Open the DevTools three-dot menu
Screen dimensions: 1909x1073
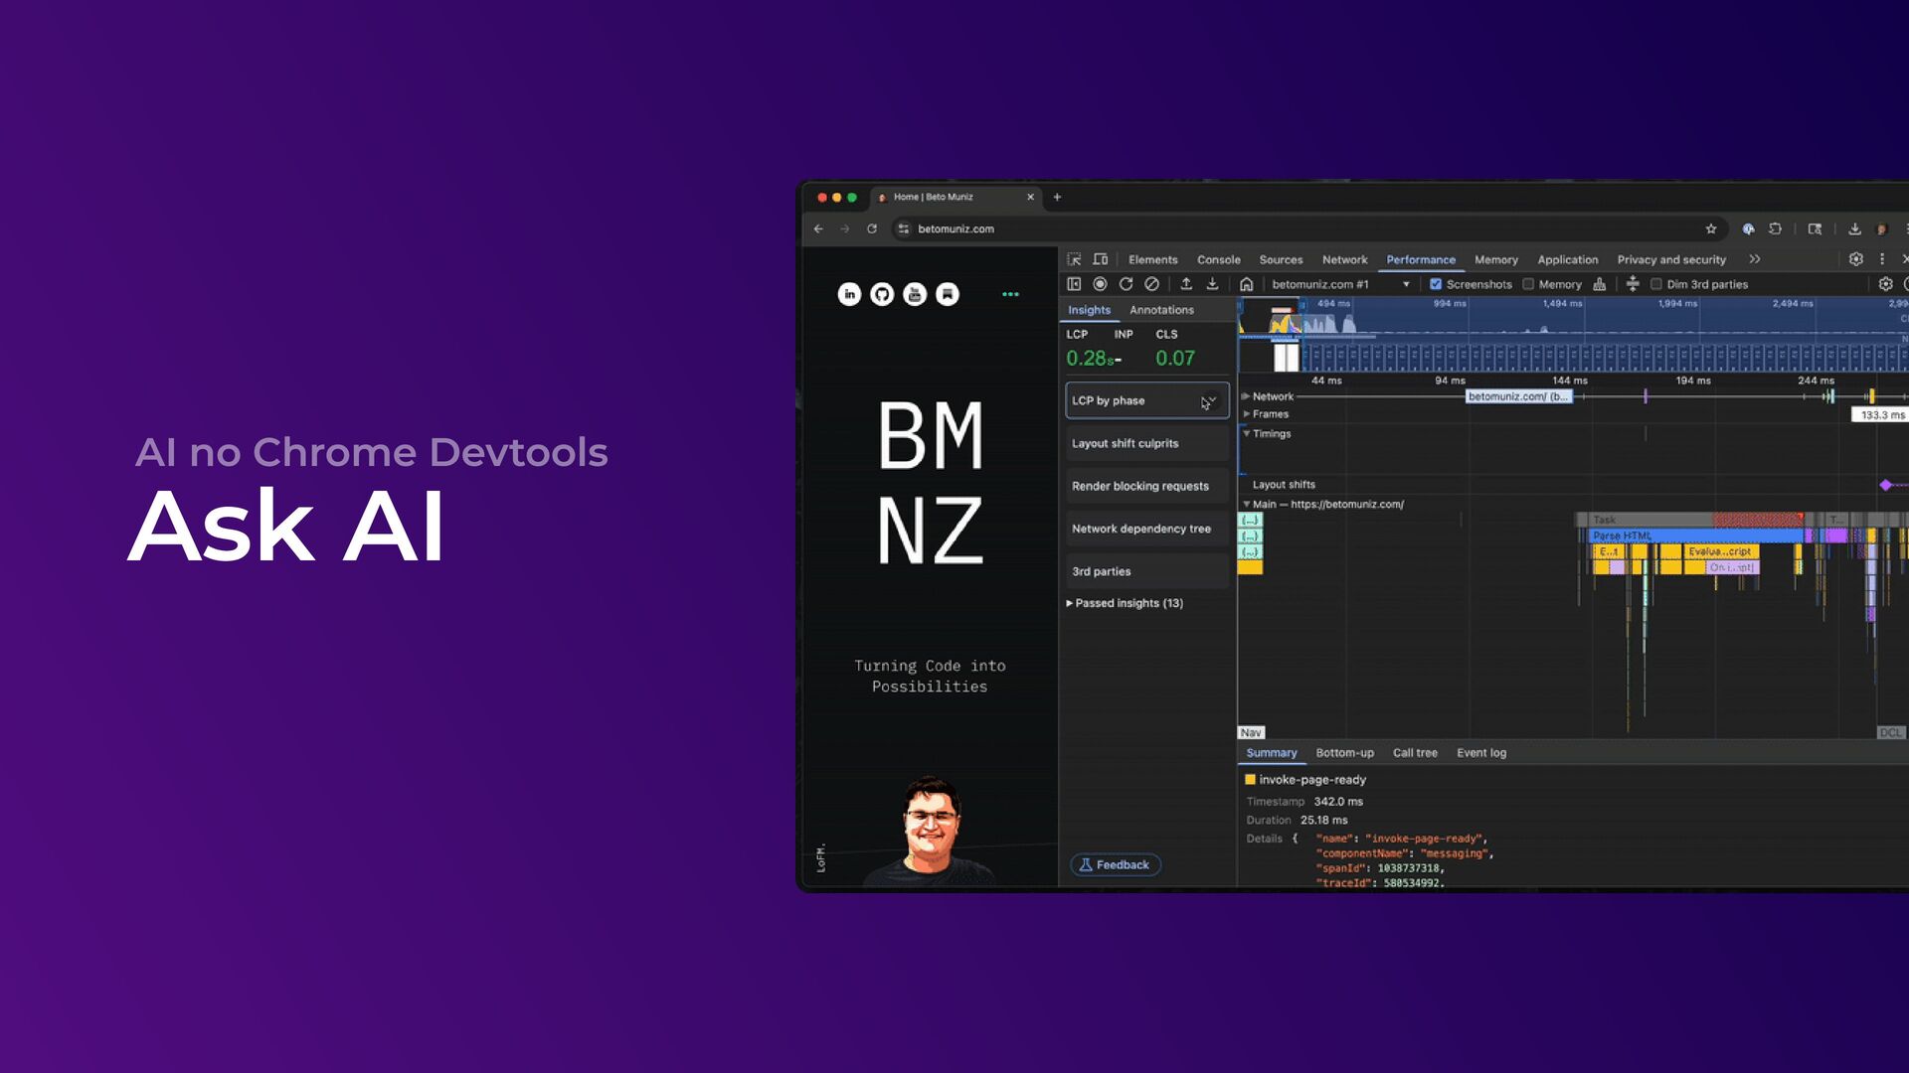pos(1881,259)
